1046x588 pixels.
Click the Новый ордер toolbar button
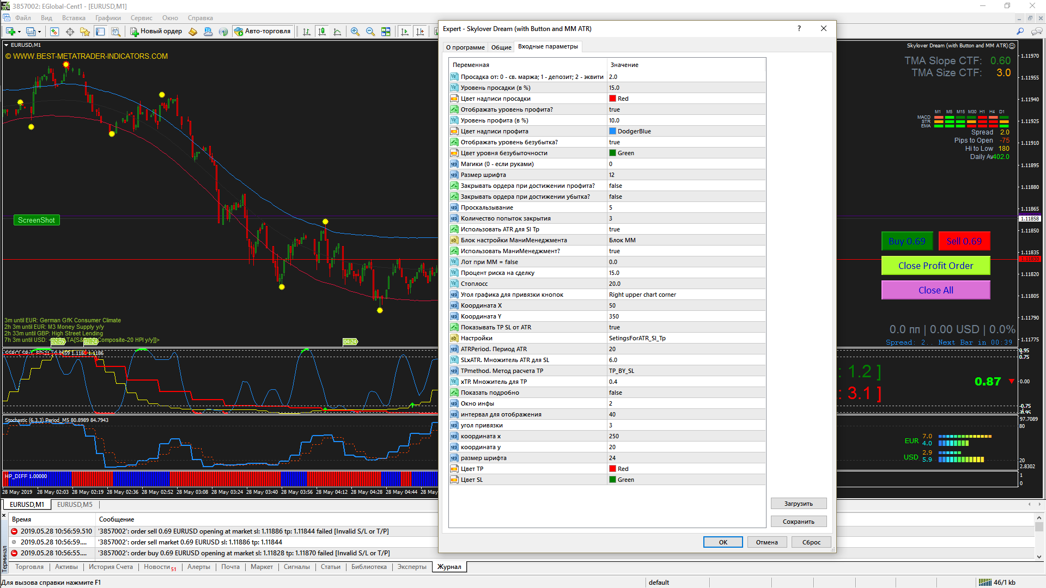[156, 32]
